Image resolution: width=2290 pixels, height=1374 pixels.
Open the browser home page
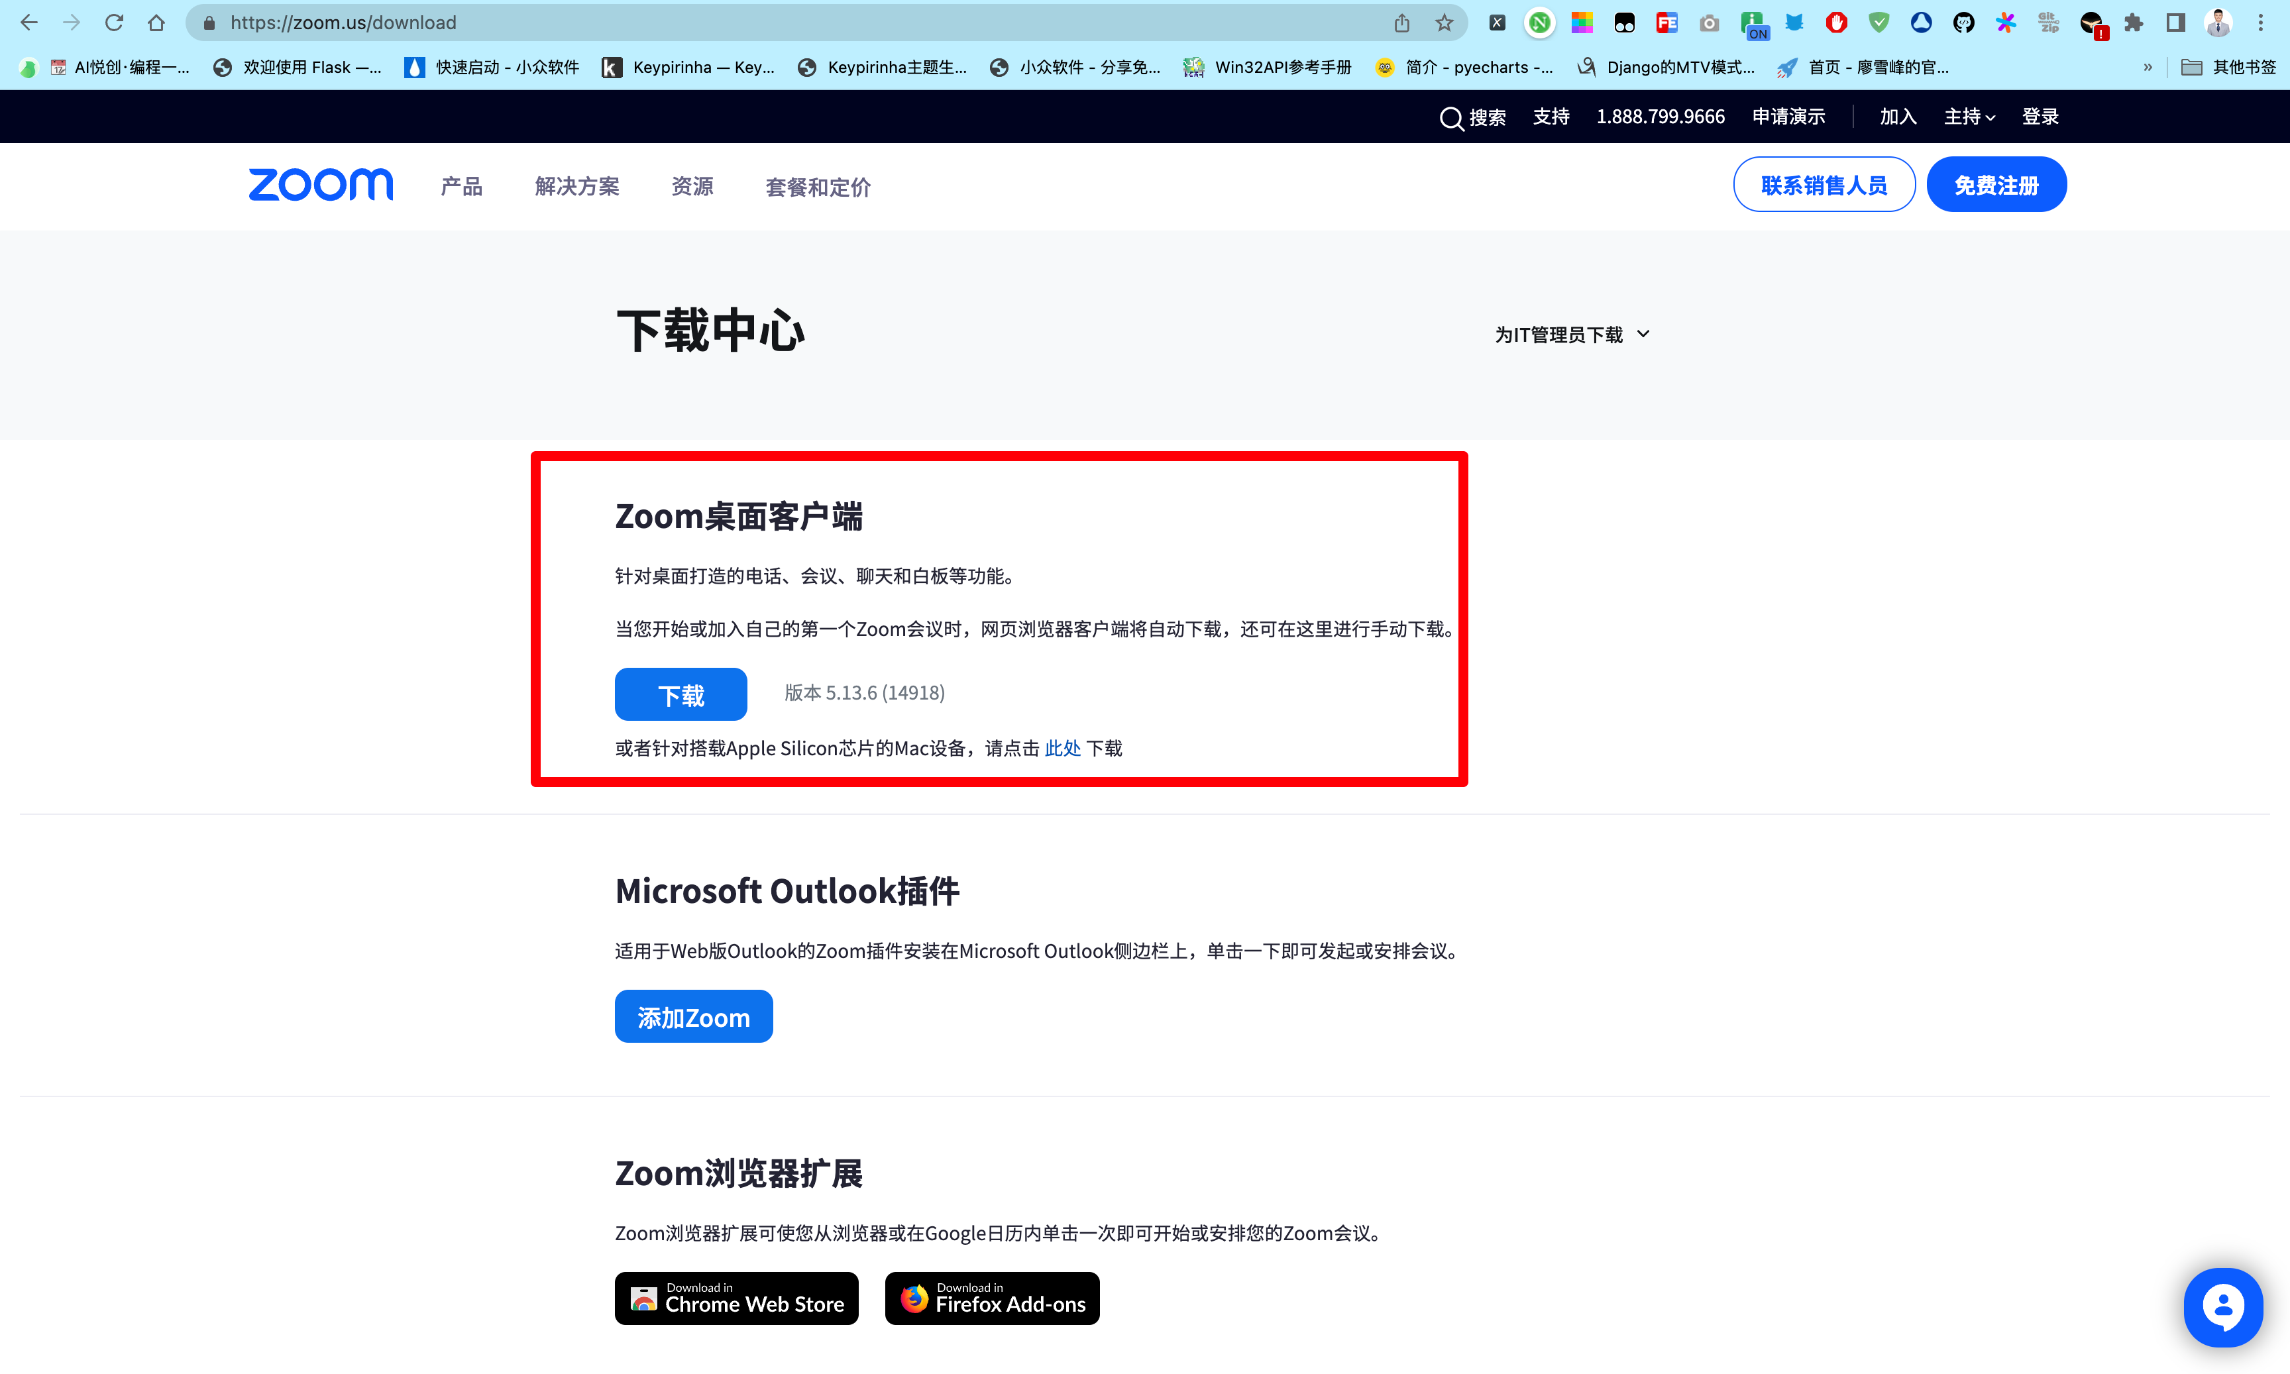coord(156,23)
